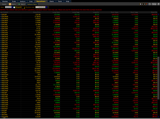
Task: Click the blue bullet beside NZD/USD
Action: point(1,103)
